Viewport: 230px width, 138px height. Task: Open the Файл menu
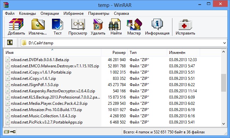[10, 13]
